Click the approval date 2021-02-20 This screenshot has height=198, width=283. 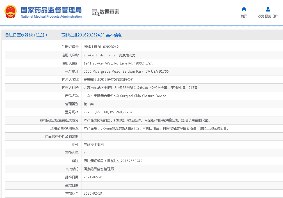point(93,177)
